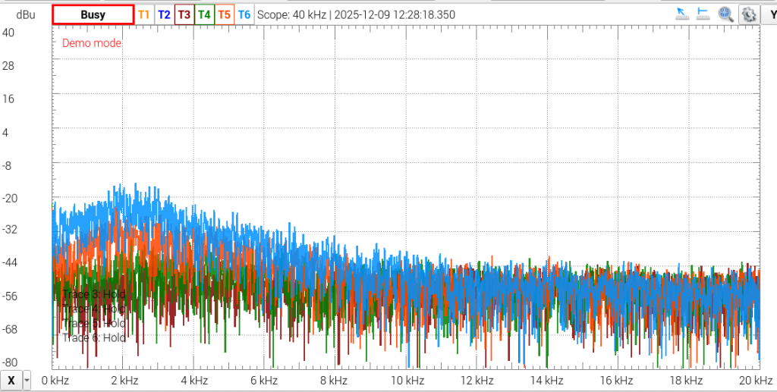
Task: Toggle the green T4 trace
Action: (x=204, y=15)
